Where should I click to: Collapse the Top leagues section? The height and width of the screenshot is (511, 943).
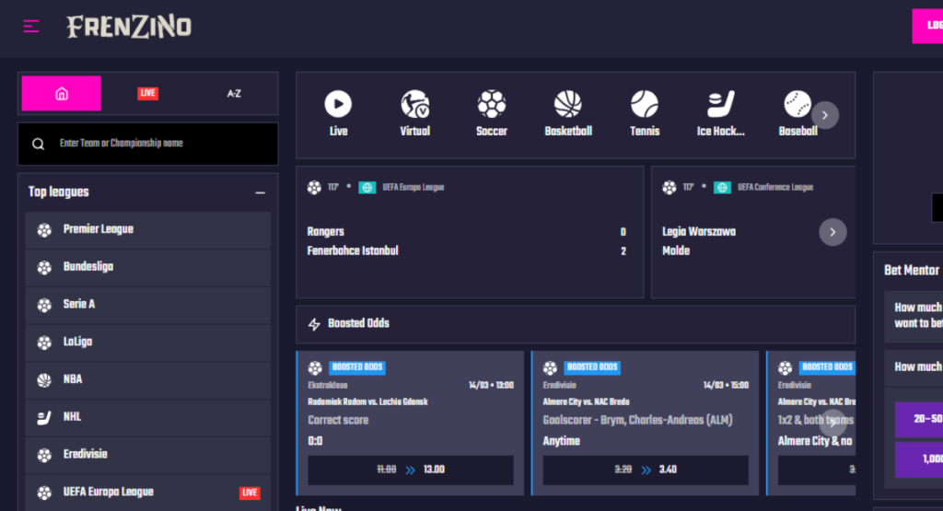pyautogui.click(x=260, y=193)
